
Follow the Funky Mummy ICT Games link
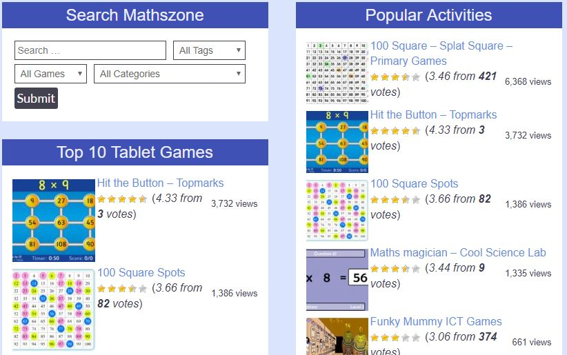point(435,321)
